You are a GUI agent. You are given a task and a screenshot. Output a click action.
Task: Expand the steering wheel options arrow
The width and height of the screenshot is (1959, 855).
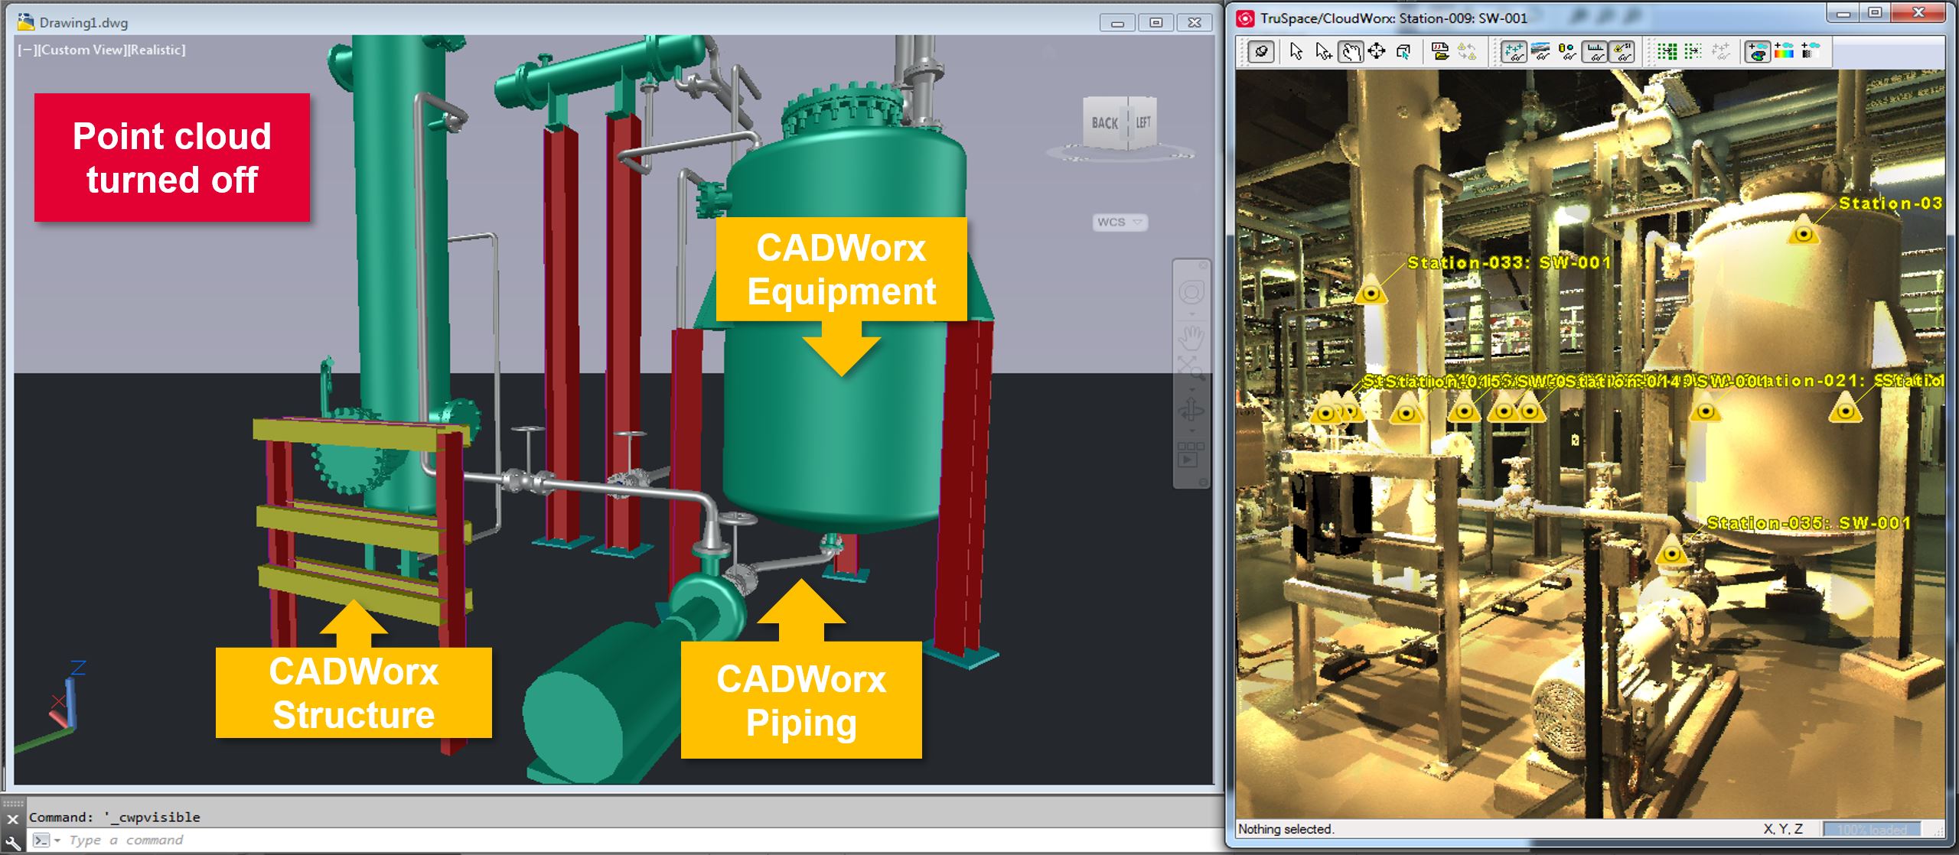[x=1191, y=314]
